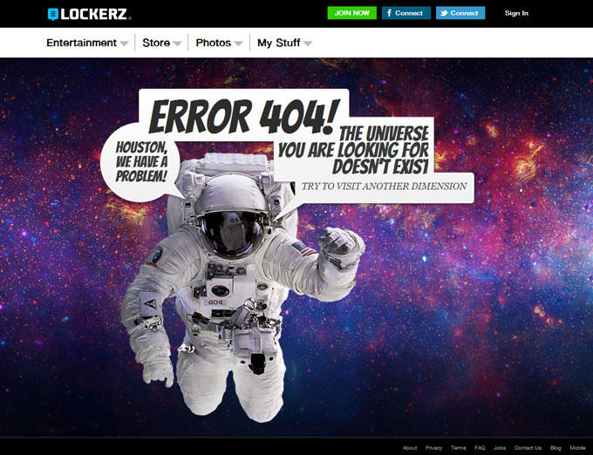Open the FAQ footer link
The width and height of the screenshot is (593, 455).
(x=480, y=448)
